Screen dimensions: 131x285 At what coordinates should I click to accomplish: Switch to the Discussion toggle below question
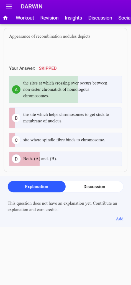94,186
